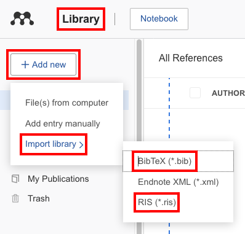Click the All References heading
Screen dimensions: 245x234
click(191, 58)
